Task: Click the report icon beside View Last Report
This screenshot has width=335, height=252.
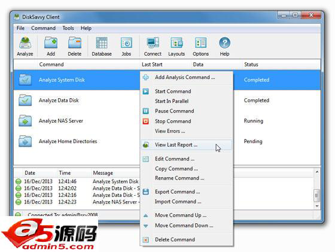Action: point(146,145)
